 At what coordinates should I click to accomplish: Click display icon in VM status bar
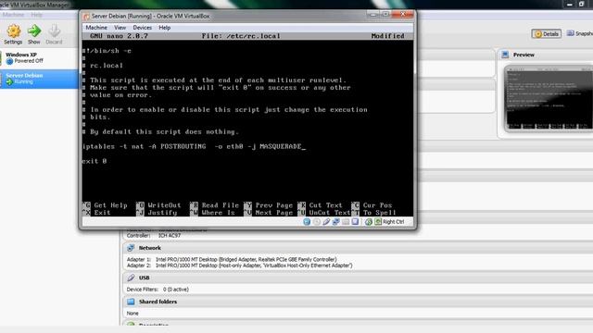(x=355, y=222)
